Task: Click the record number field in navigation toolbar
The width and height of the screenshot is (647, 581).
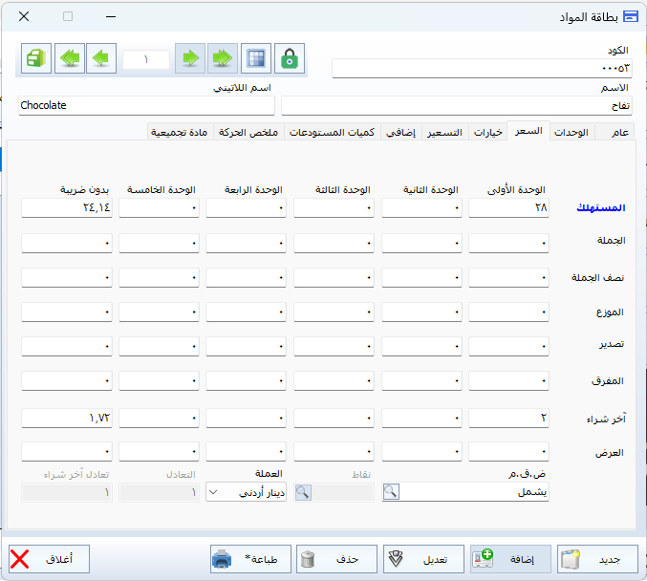Action: point(146,59)
